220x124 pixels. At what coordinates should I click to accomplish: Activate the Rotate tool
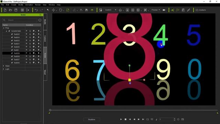click(60, 10)
